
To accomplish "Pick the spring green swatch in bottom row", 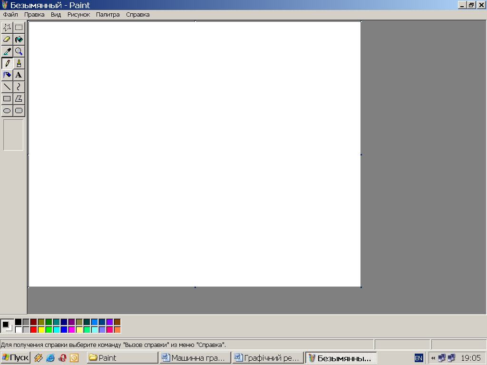I will 87,330.
